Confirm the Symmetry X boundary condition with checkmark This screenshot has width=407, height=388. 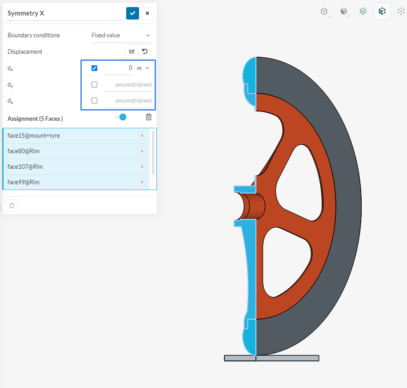click(x=132, y=13)
